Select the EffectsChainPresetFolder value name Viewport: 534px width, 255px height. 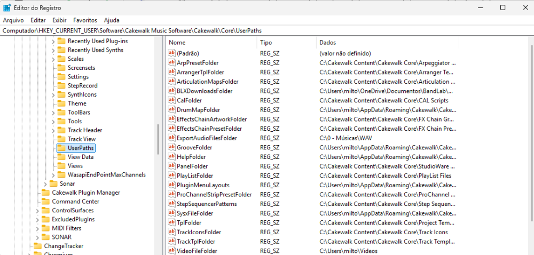pyautogui.click(x=209, y=129)
